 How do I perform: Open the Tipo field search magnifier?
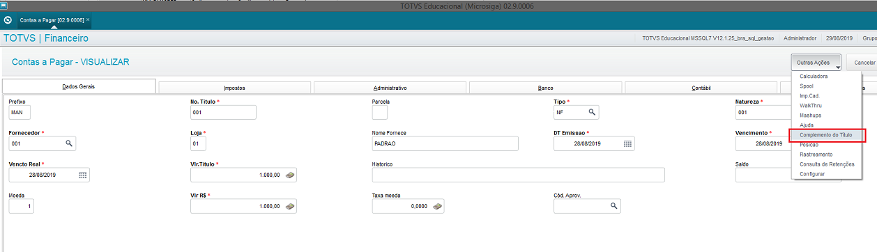pos(592,112)
